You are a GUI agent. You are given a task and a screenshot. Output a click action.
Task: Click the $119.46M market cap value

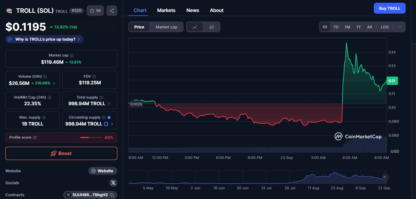(x=52, y=62)
